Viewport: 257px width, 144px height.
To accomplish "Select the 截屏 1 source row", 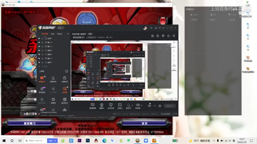I will [53, 62].
